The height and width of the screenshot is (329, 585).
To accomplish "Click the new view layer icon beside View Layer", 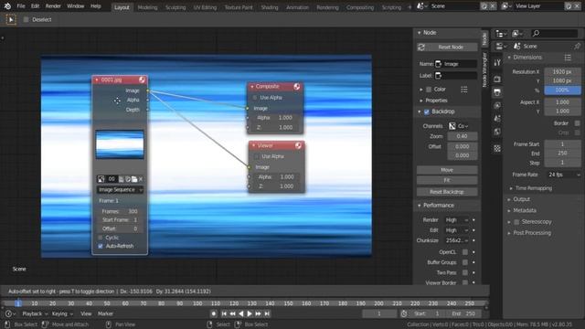I will point(569,6).
